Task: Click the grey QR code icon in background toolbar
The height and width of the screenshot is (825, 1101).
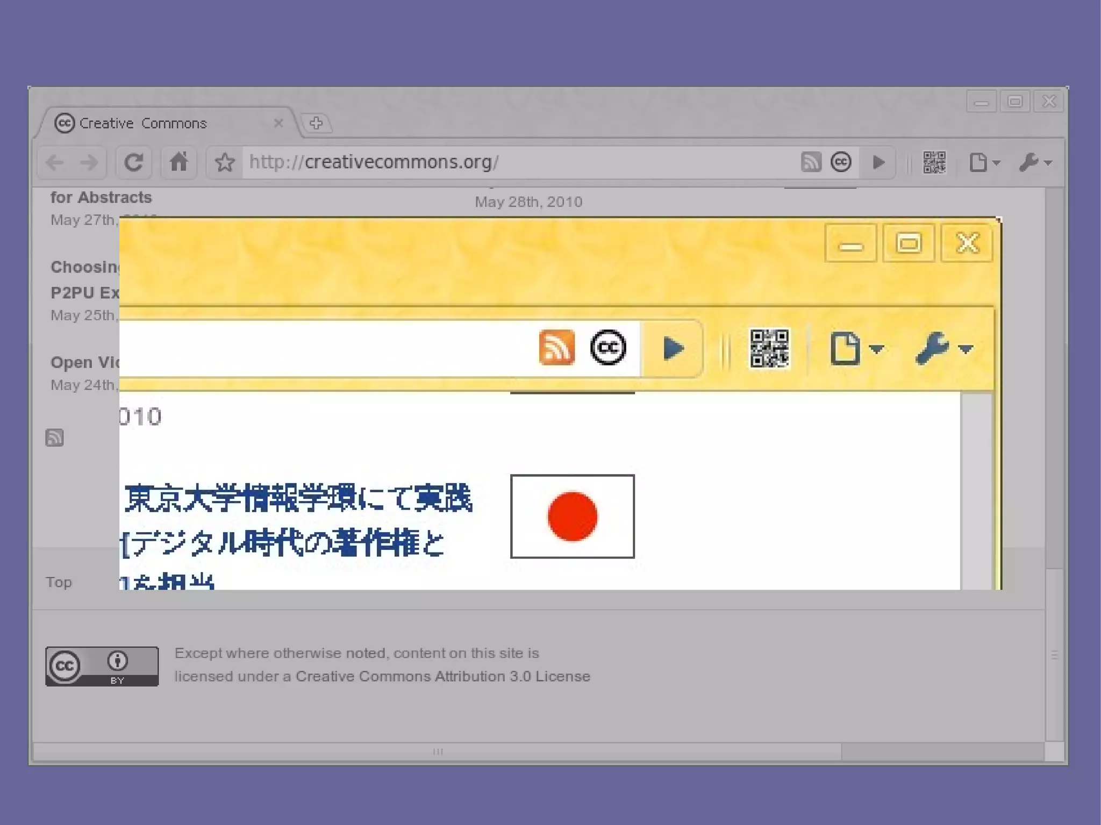Action: (x=934, y=162)
